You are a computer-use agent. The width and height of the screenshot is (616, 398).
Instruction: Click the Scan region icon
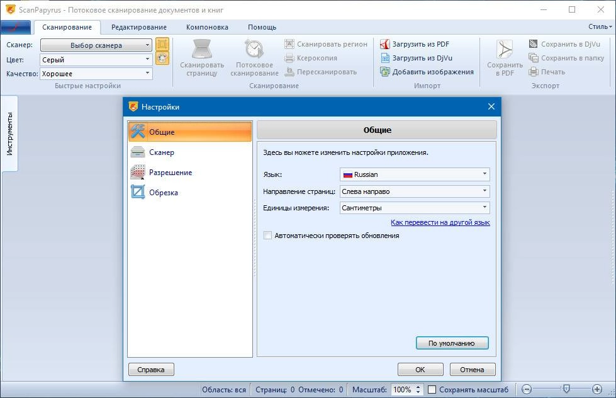pos(289,44)
